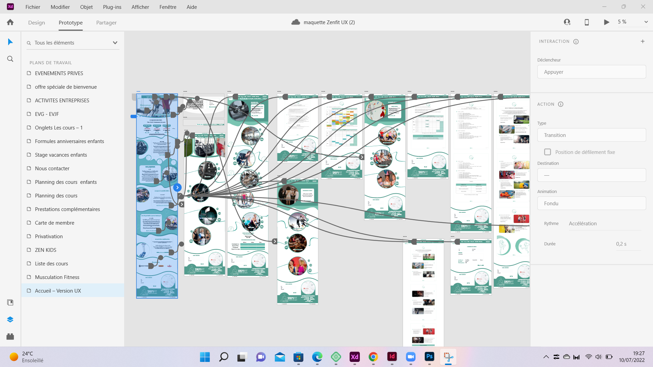
Task: Select the Musculation Fitness artboard
Action: (57, 277)
